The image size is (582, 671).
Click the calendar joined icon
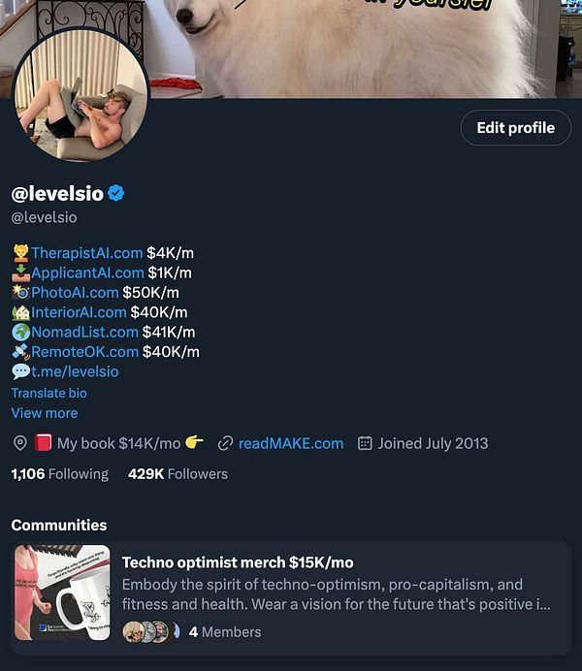365,443
